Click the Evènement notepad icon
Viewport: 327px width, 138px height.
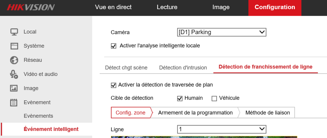click(x=14, y=102)
